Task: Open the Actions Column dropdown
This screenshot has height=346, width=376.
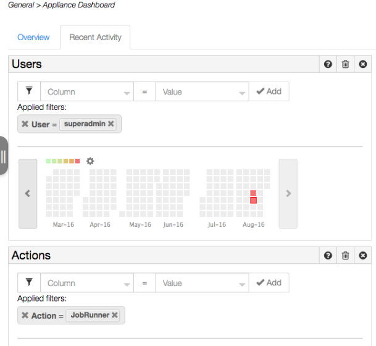Action: pyautogui.click(x=87, y=283)
